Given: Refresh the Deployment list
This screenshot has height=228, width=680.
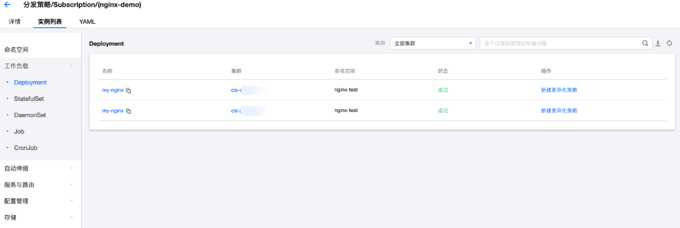Looking at the screenshot, I should click(669, 43).
